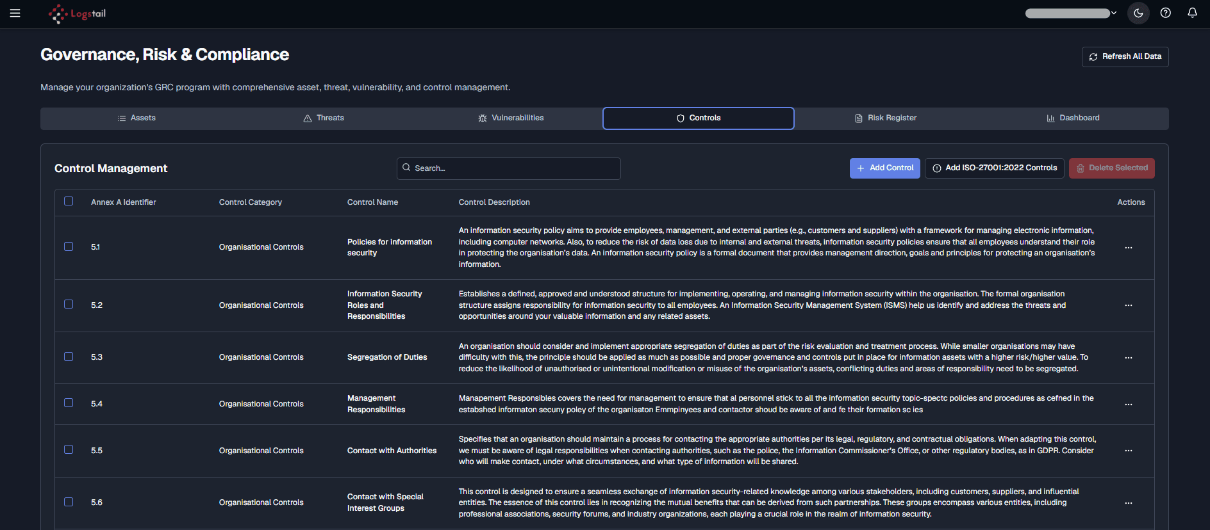The width and height of the screenshot is (1210, 530).
Task: Click the Contact with Authorities control name
Action: click(392, 451)
